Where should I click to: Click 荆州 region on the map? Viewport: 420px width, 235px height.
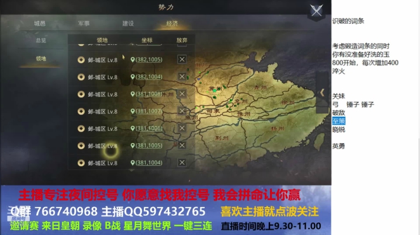coord(222,138)
